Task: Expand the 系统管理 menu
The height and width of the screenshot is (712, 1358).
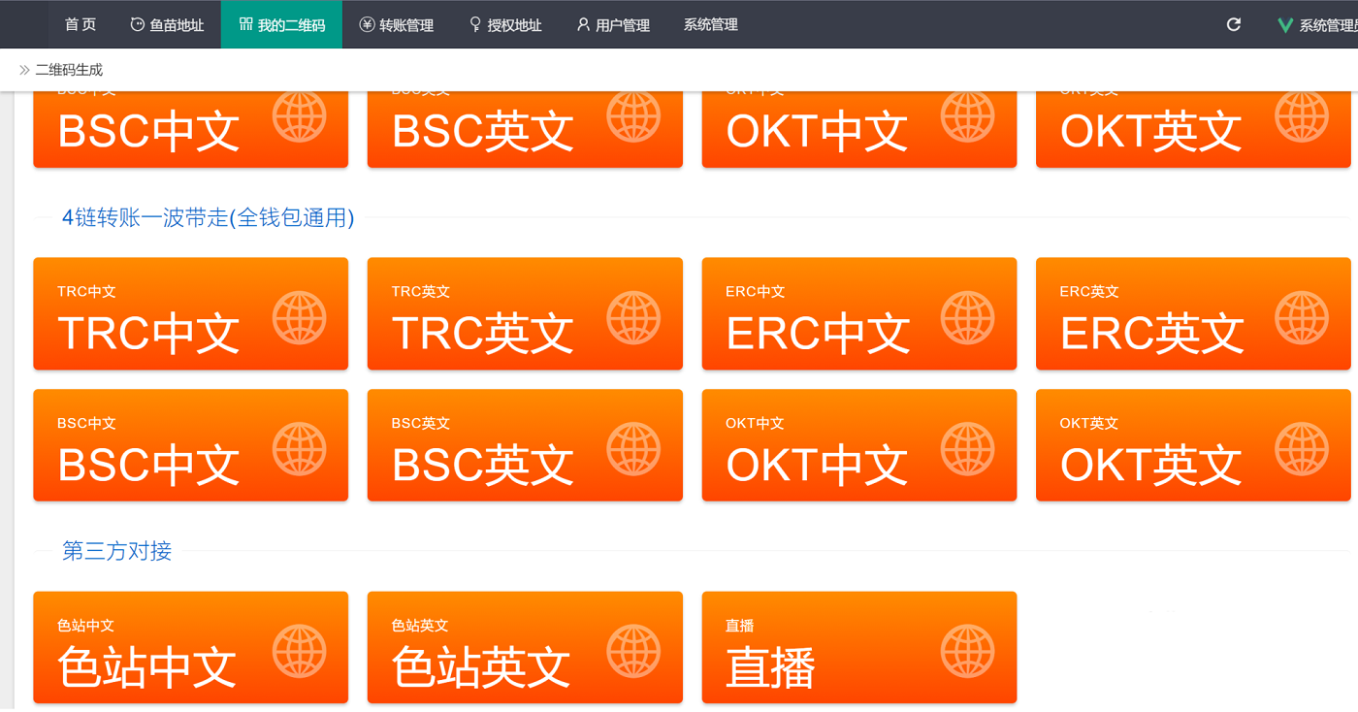Action: 710,24
